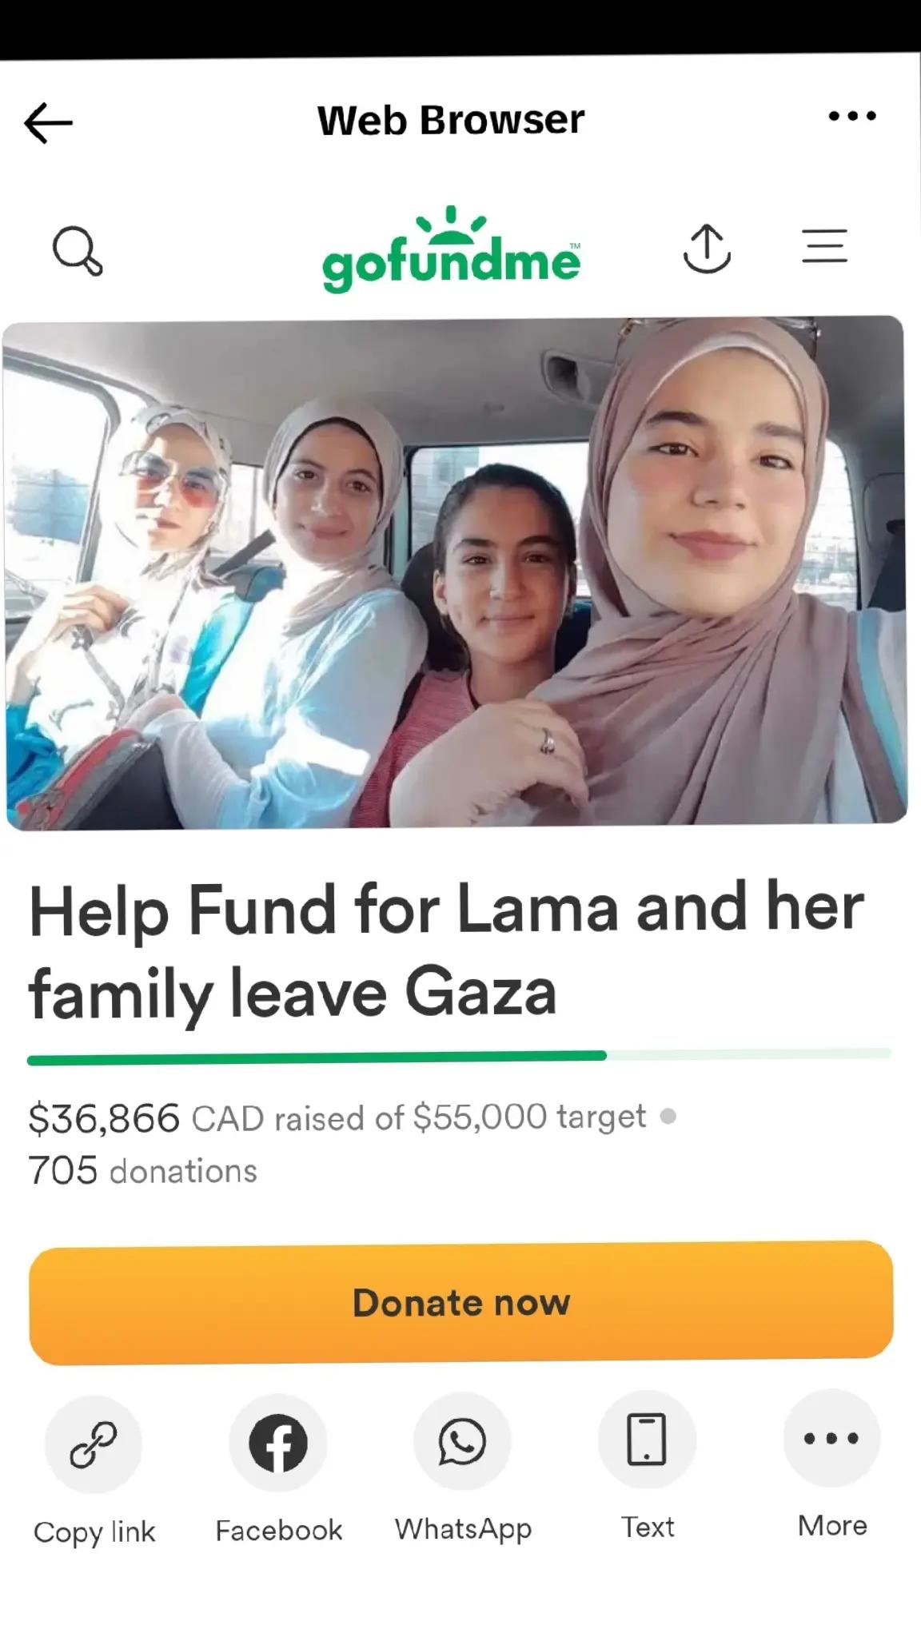The image size is (921, 1637).
Task: Click the $36,866 CAD raised amount
Action: [x=146, y=1117]
